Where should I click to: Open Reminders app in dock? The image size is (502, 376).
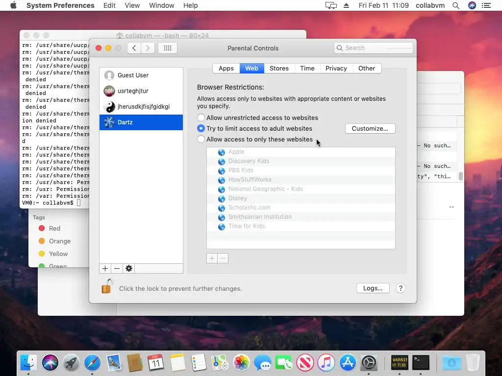pyautogui.click(x=199, y=363)
